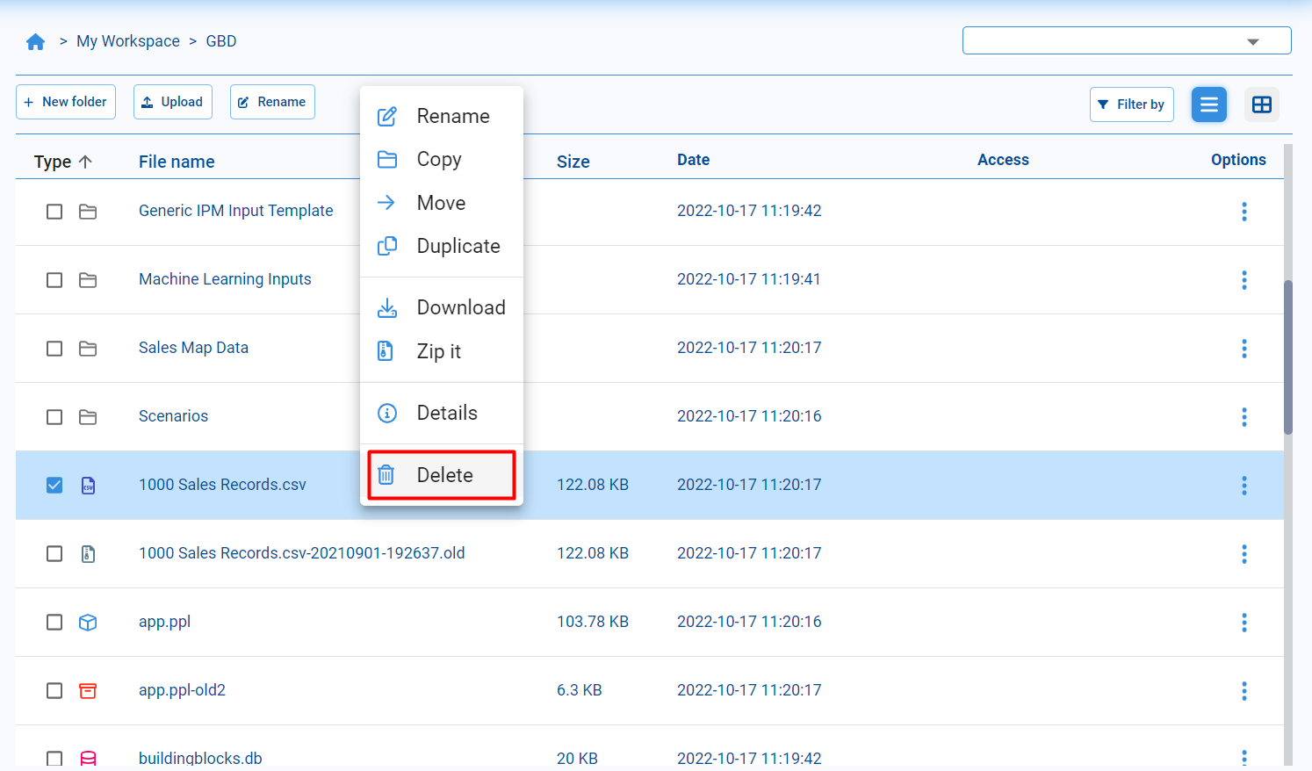Open options menu for Scenarios folder

pos(1244,417)
